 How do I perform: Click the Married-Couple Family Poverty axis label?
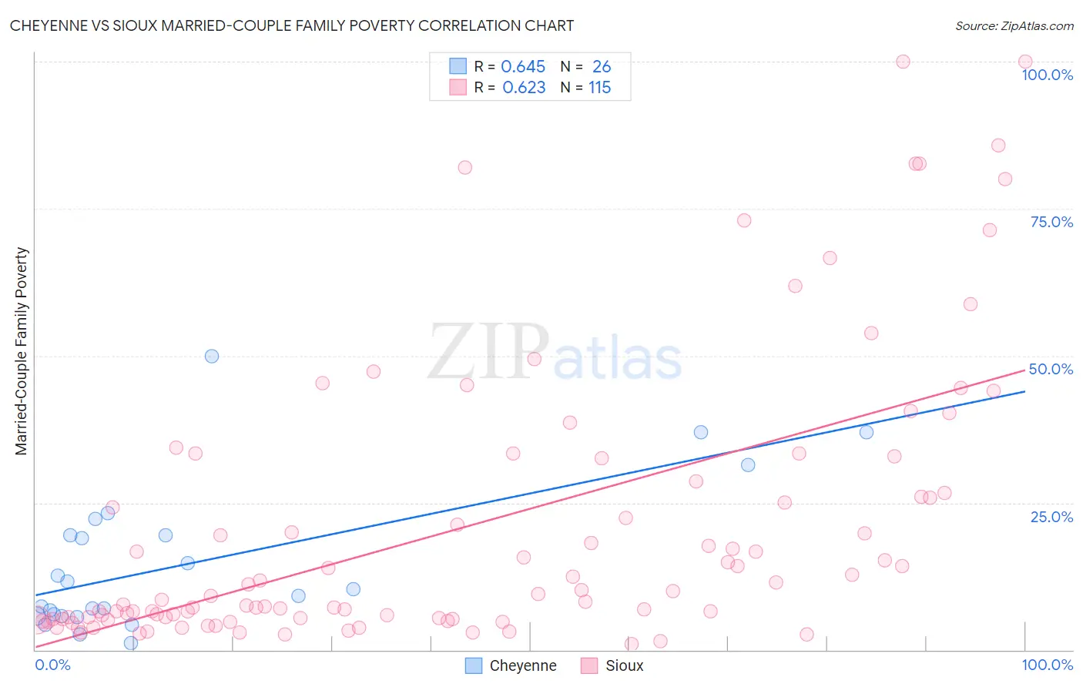click(22, 350)
